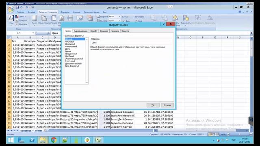Image resolution: width=260 pixels, height=146 pixels.
Task: Open the Выравнивание tab in dialog
Action: [x=80, y=31]
